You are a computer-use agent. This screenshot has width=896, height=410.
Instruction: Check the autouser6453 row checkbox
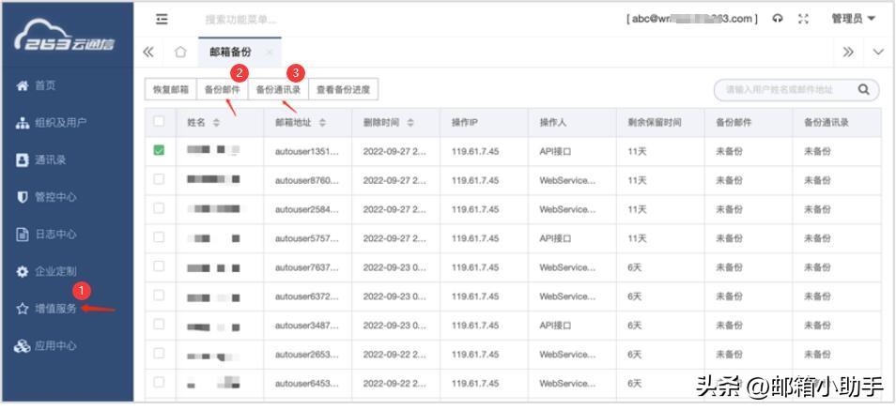tap(159, 382)
